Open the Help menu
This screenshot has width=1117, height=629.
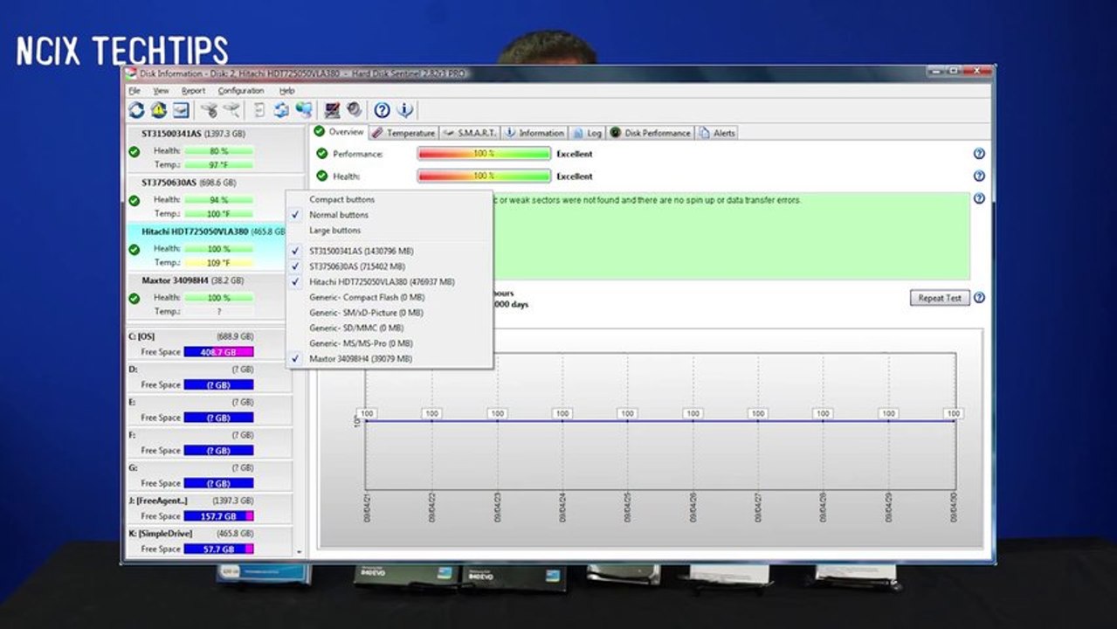[286, 91]
